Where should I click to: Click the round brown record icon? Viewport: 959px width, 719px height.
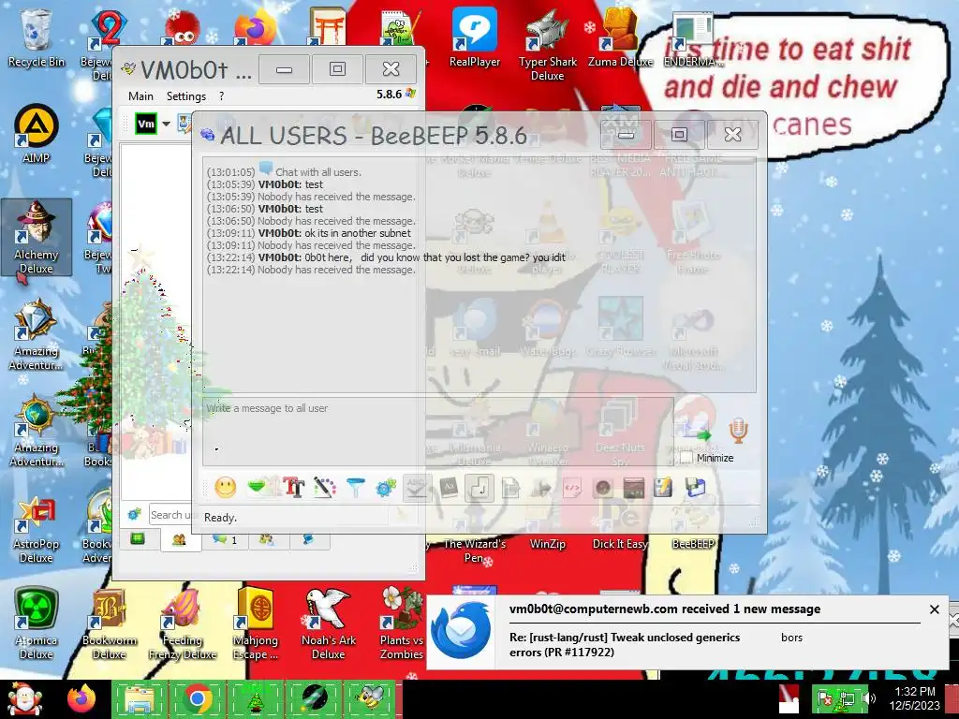[x=603, y=488]
